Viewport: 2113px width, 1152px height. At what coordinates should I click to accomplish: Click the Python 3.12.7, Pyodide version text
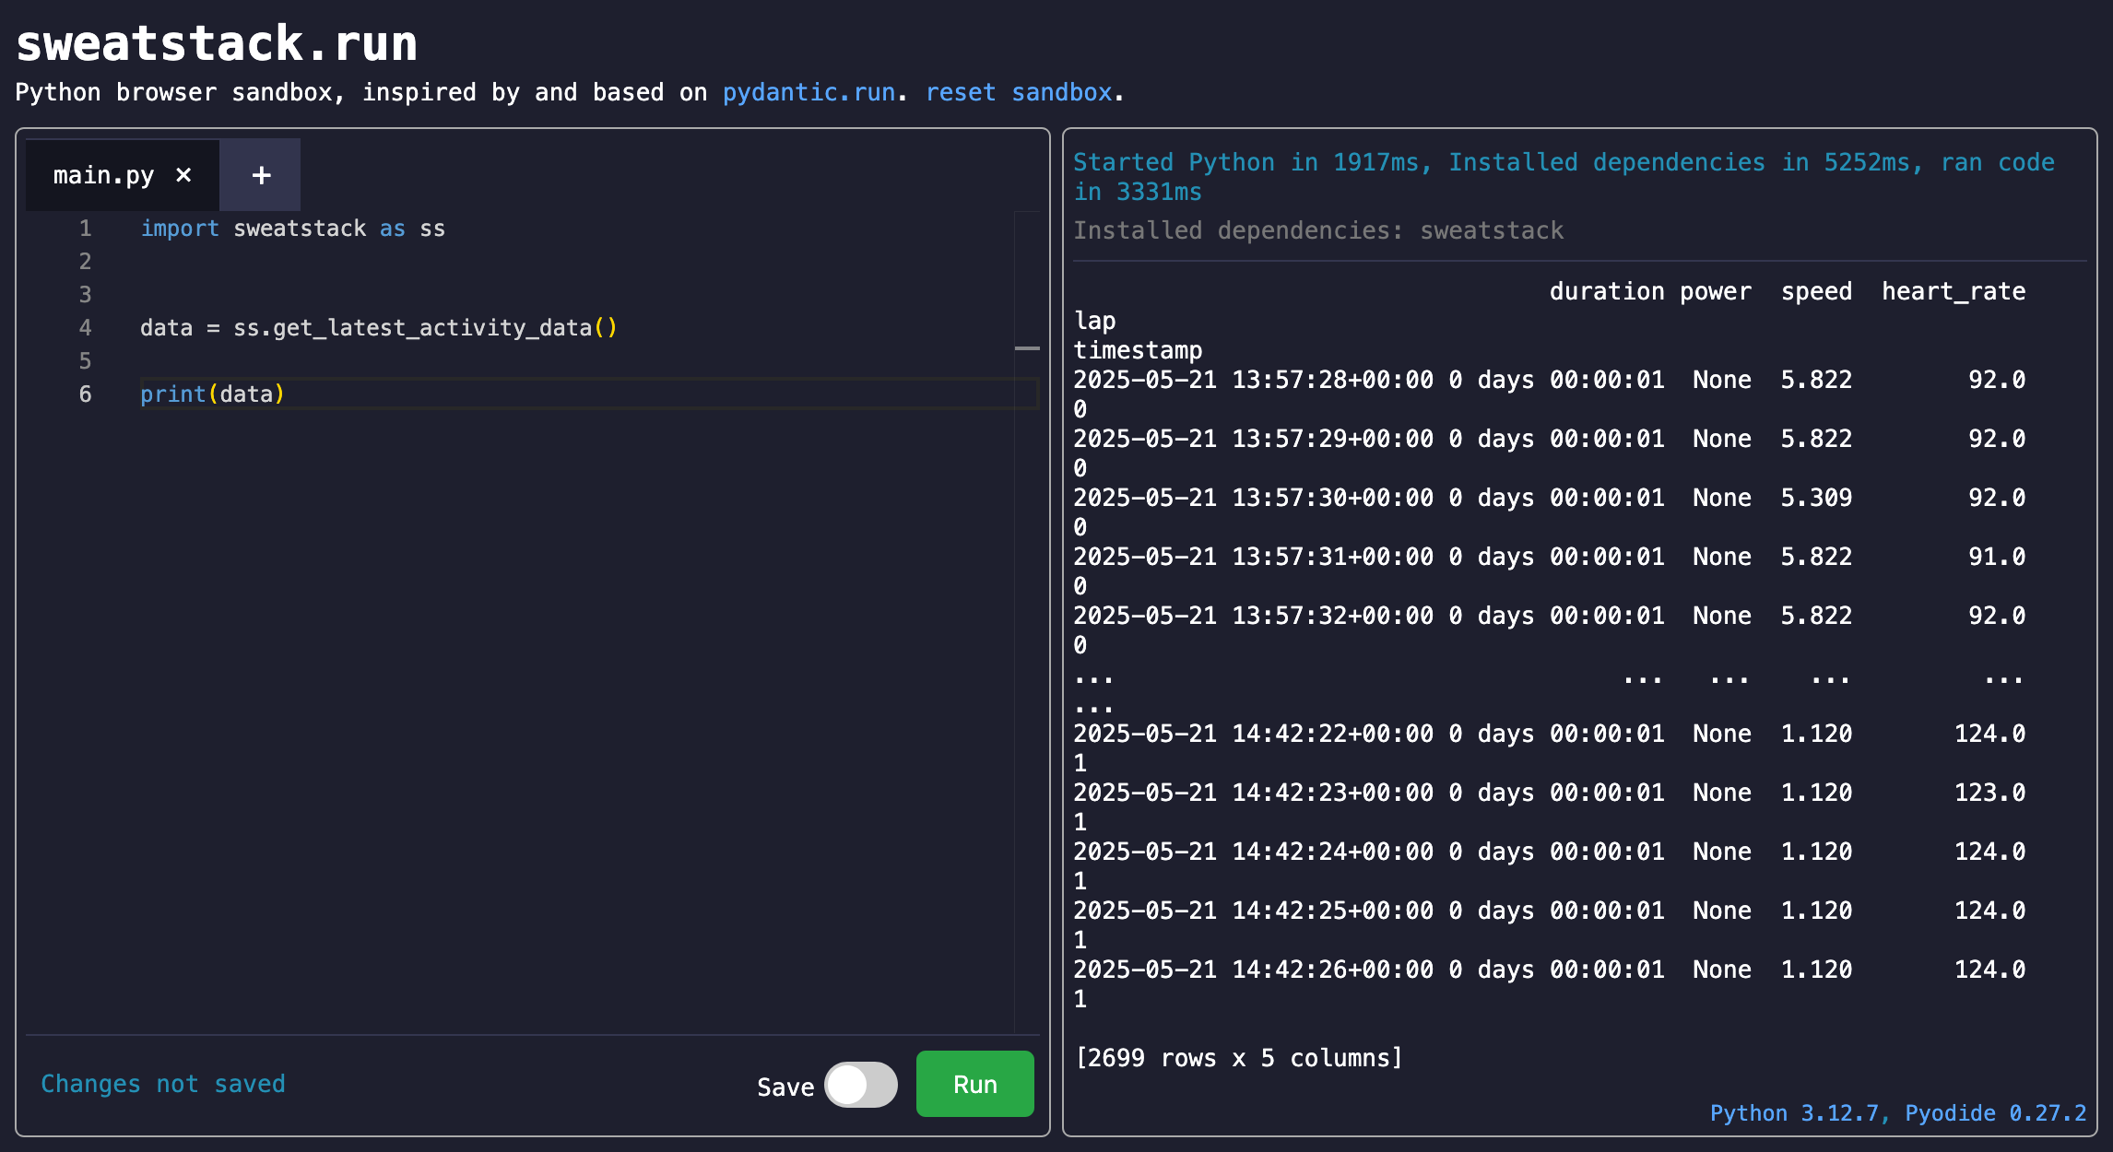pyautogui.click(x=1898, y=1113)
